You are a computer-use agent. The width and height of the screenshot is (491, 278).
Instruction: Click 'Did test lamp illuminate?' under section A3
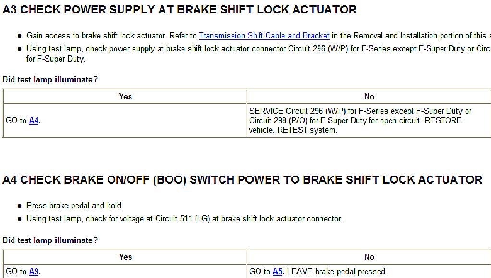point(50,80)
